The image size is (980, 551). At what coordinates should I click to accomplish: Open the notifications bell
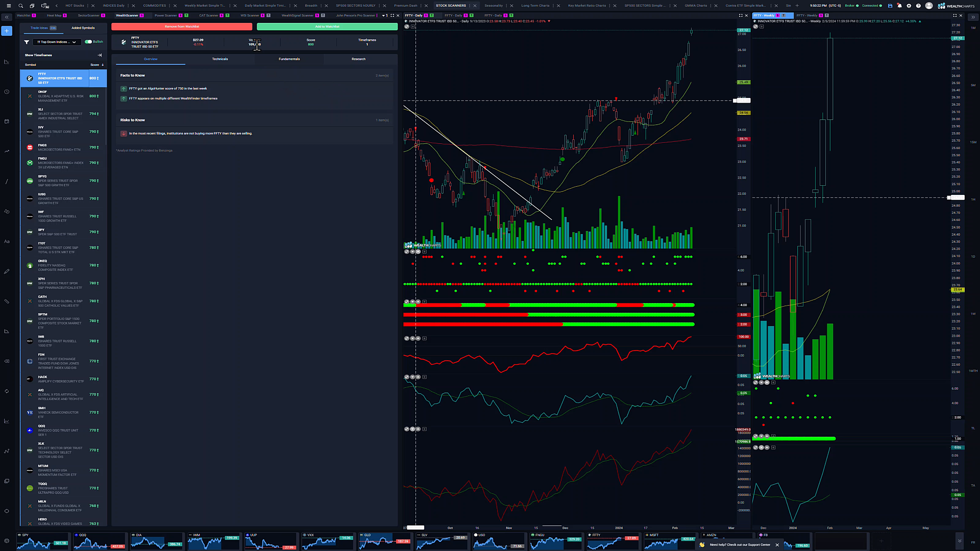coord(899,6)
